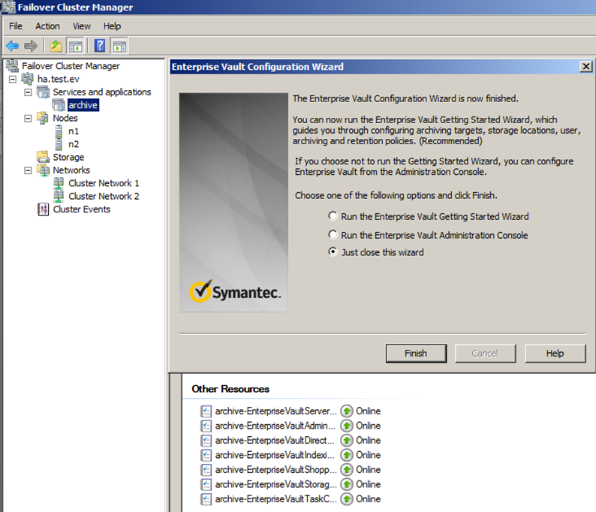Click archive-EnterpriseVaultDirect... resource name
This screenshot has height=512, width=596.
click(275, 441)
